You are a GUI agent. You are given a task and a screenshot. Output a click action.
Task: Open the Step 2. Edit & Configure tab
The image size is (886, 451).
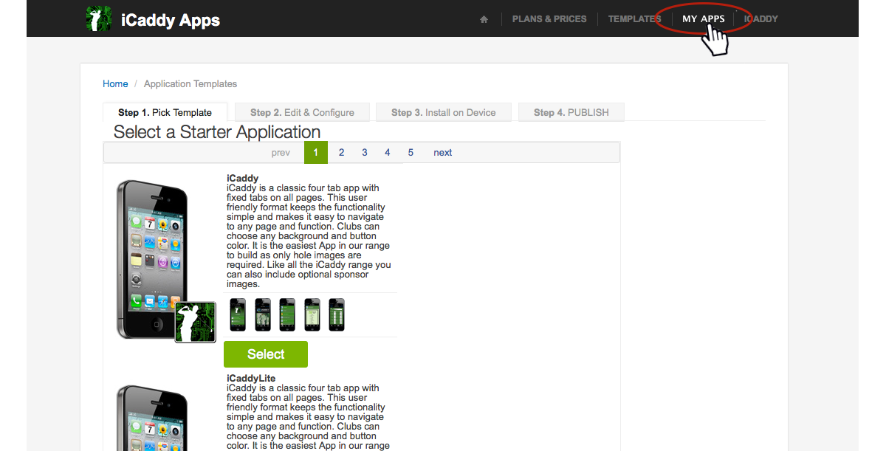pos(302,112)
